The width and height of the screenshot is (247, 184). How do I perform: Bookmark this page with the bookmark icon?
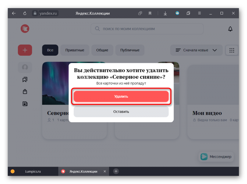tap(150, 13)
